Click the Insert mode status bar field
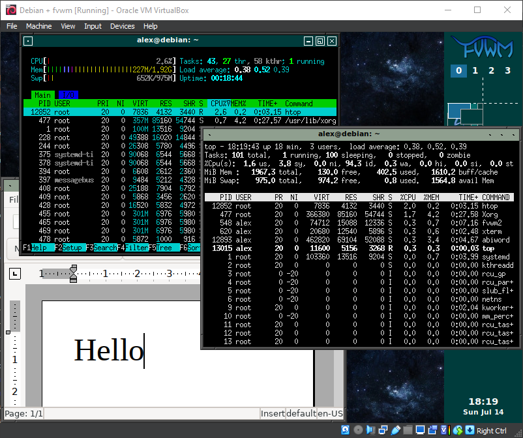The image size is (523, 438). coord(273,413)
